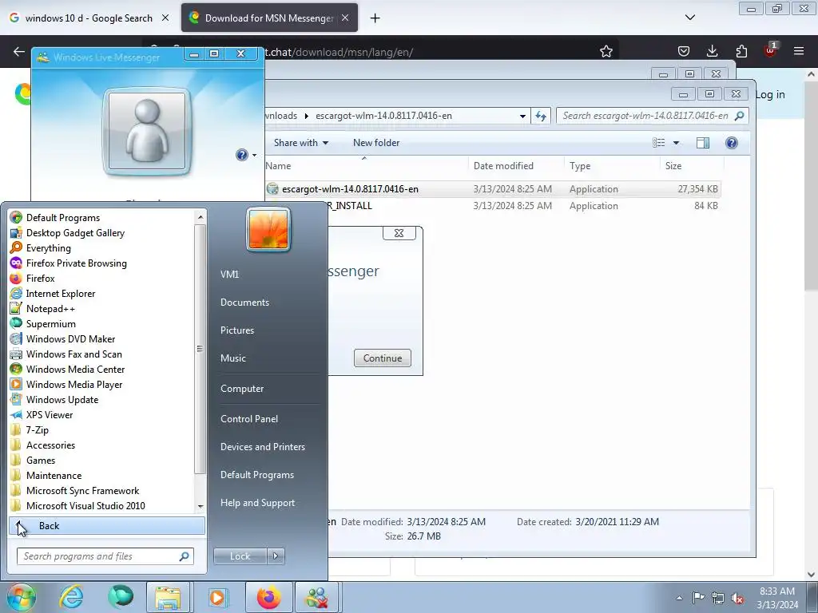Open Computer from the Start menu
The image size is (818, 613).
point(242,389)
